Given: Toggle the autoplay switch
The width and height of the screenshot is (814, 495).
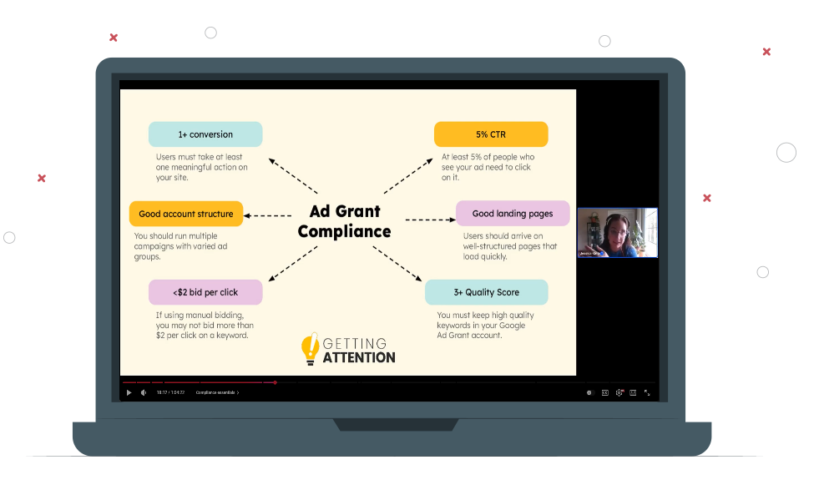Looking at the screenshot, I should 590,392.
